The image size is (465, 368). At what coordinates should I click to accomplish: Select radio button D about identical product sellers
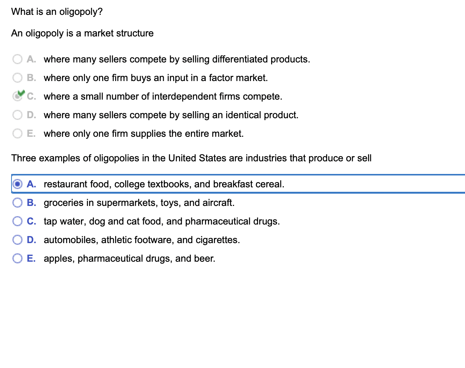(17, 115)
